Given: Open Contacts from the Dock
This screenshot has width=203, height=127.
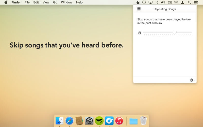Looking at the screenshot, I should [79, 121].
